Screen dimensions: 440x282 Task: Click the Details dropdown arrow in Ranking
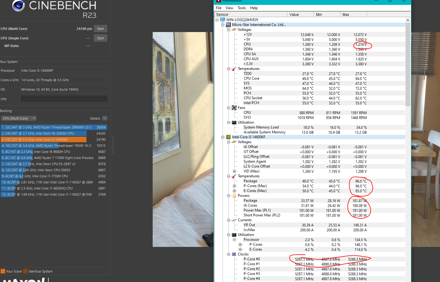click(105, 118)
